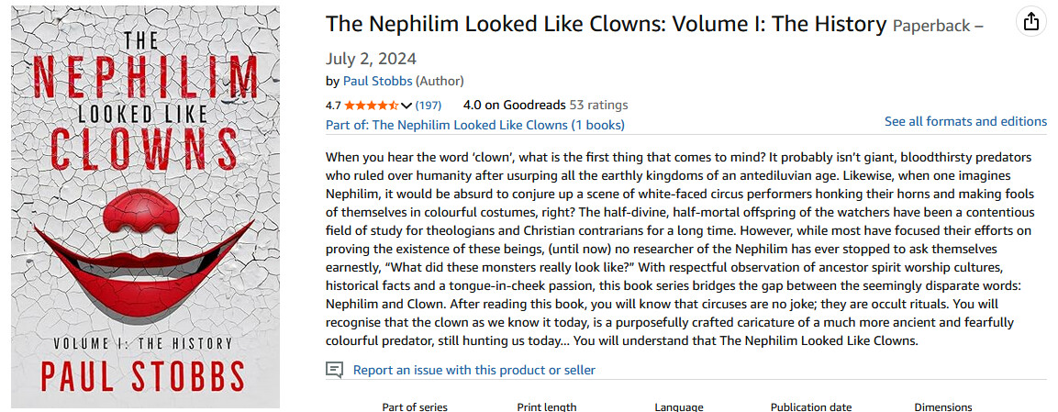
Task: Click 'Report an issue with this product or seller'
Action: pyautogui.click(x=474, y=370)
